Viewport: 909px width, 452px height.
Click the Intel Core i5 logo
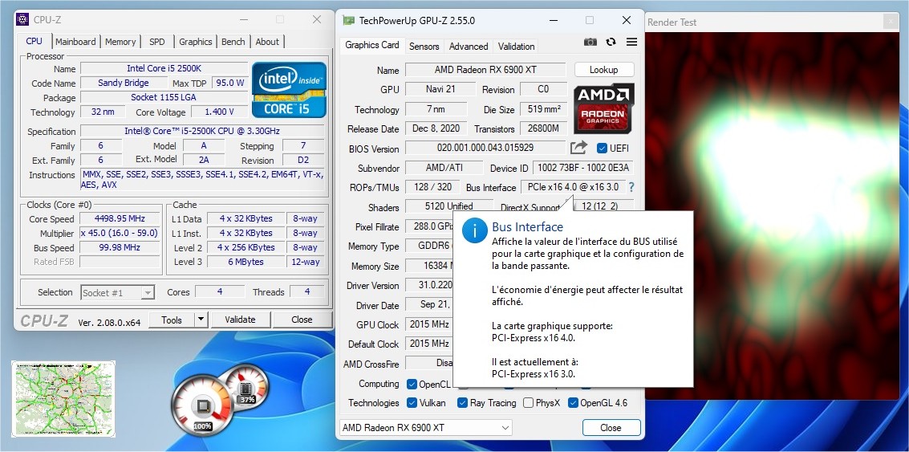point(290,90)
